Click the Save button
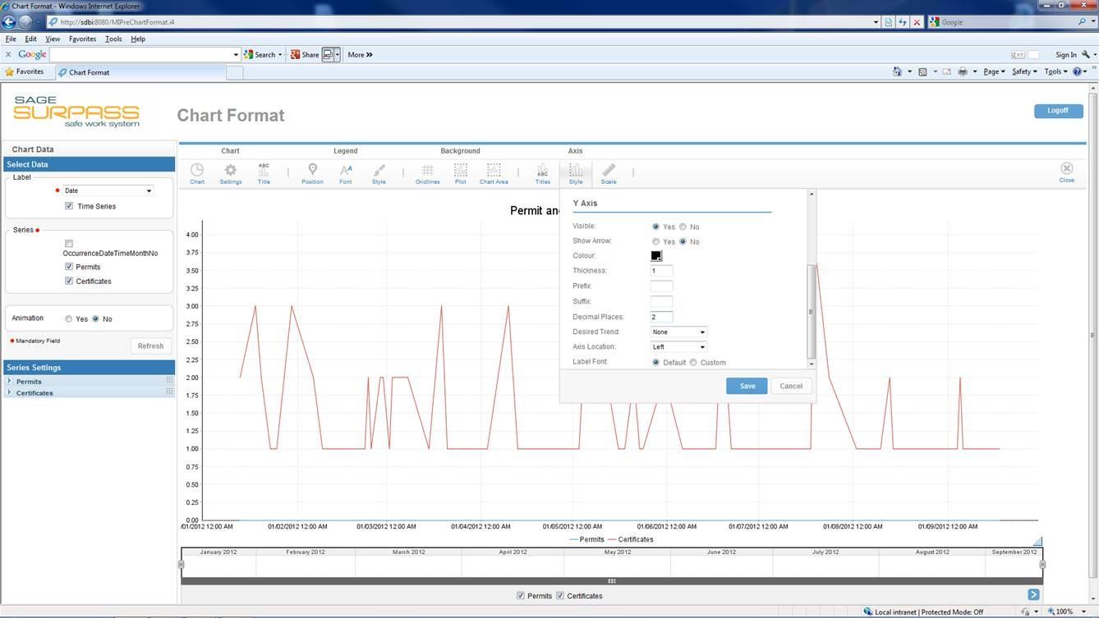 (x=747, y=386)
